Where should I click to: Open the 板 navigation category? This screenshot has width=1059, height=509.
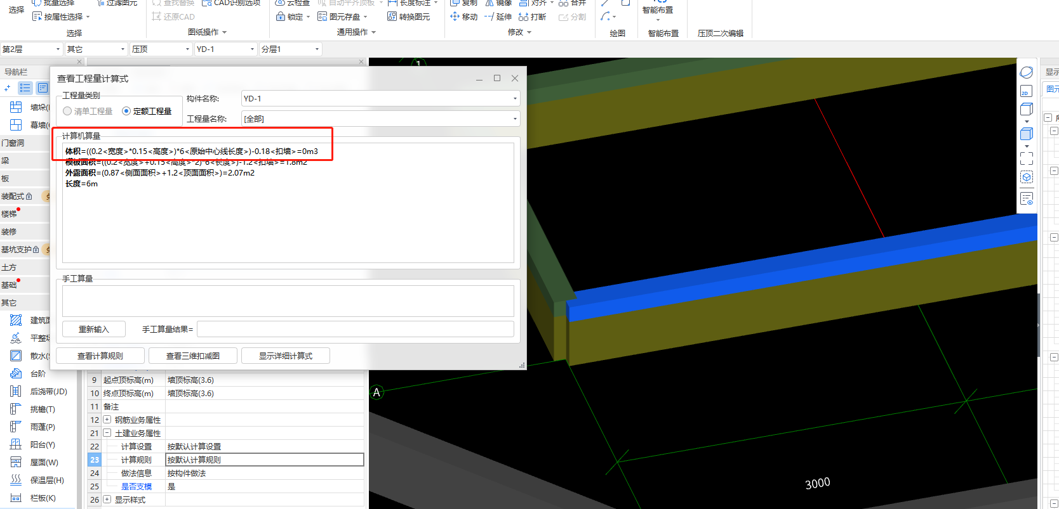(x=25, y=179)
